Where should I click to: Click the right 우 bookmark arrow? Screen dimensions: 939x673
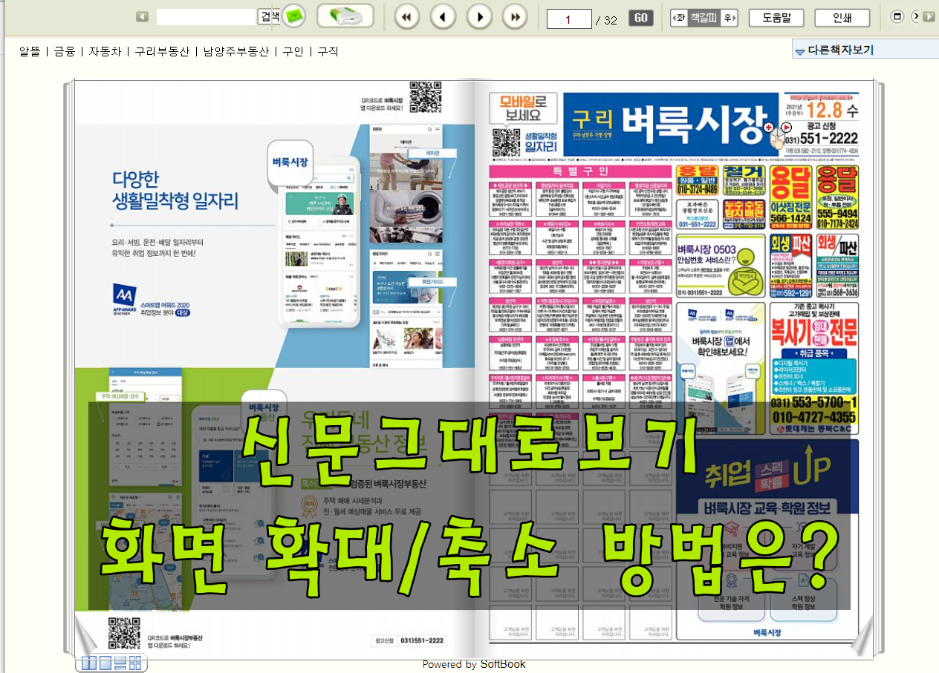(730, 18)
